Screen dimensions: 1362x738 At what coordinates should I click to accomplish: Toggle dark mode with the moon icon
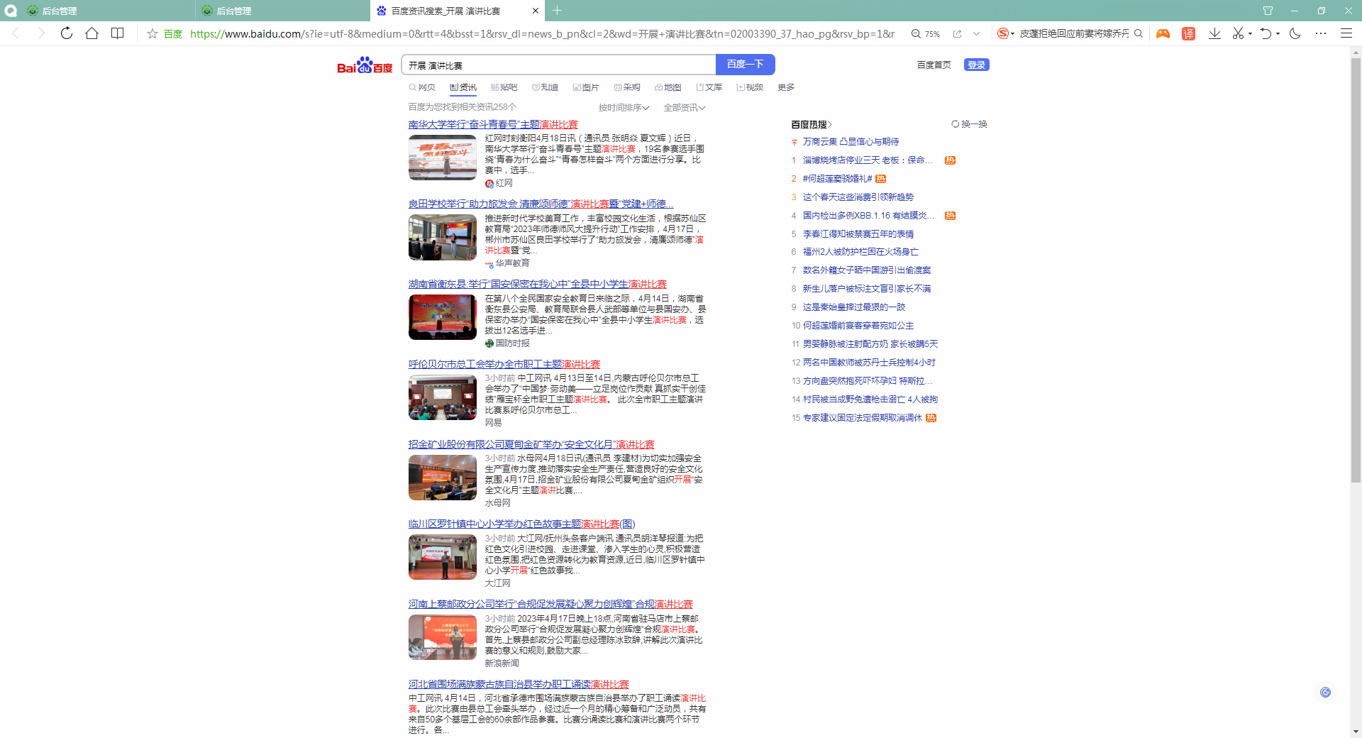point(1296,33)
